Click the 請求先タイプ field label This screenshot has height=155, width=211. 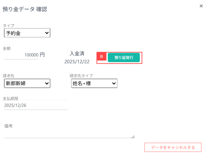pyautogui.click(x=81, y=76)
